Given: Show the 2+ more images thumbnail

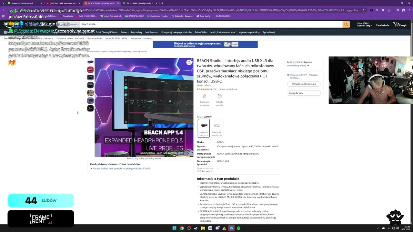Looking at the screenshot, I should click(90, 108).
